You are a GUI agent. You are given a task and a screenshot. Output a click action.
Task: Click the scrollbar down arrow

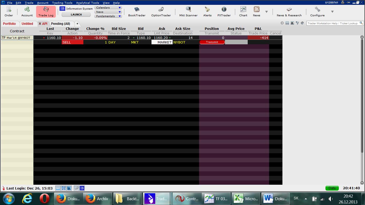pyautogui.click(x=362, y=183)
